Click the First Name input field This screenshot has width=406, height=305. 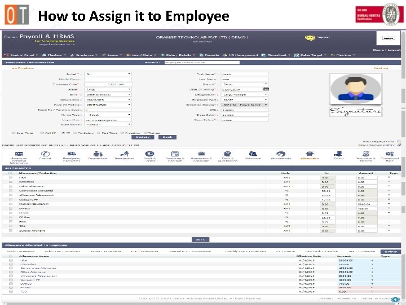(244, 74)
